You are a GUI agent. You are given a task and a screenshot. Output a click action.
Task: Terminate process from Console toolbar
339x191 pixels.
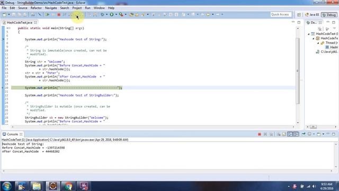(260, 134)
